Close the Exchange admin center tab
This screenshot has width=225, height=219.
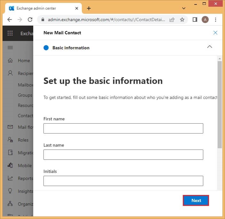pos(77,8)
